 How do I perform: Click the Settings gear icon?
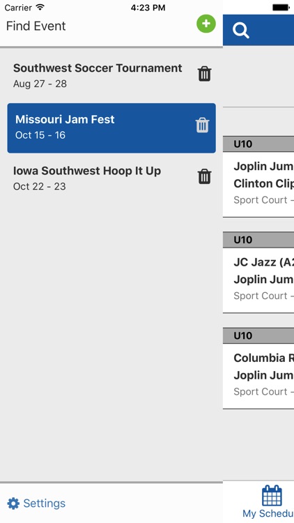click(13, 503)
